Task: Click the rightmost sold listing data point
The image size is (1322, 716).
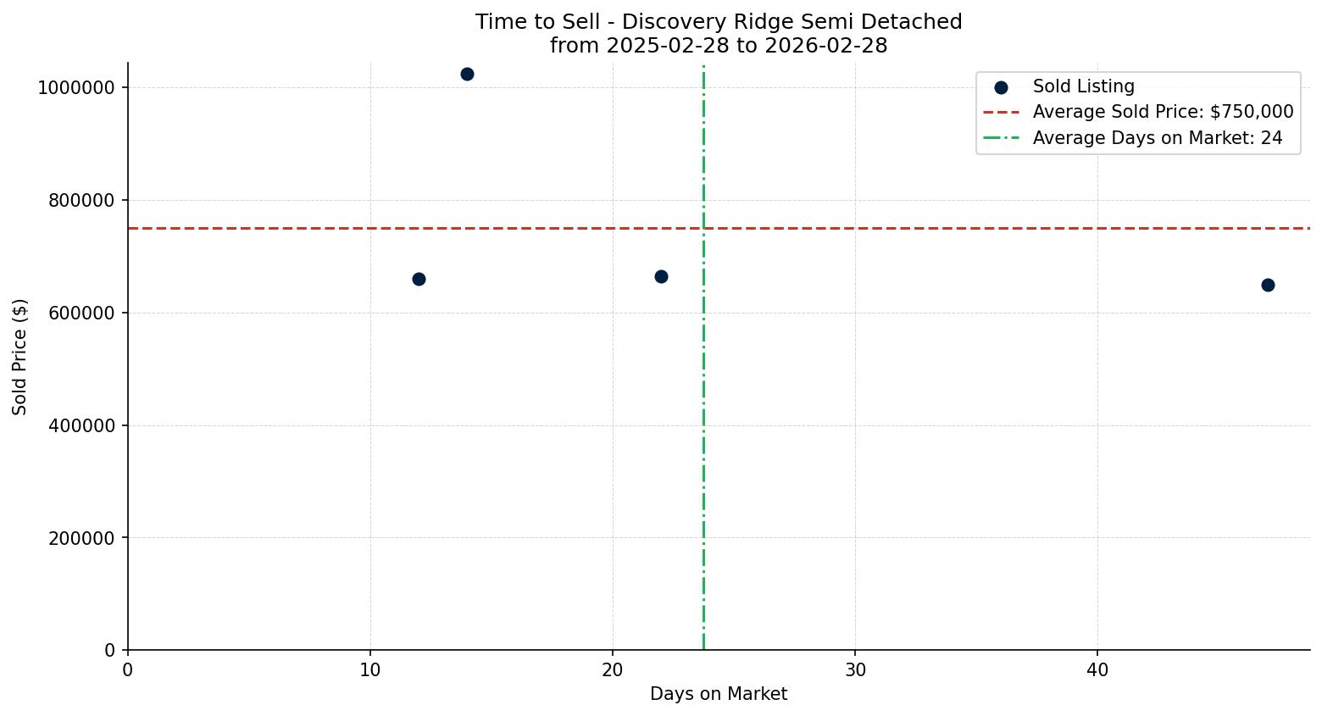Action: point(1267,286)
